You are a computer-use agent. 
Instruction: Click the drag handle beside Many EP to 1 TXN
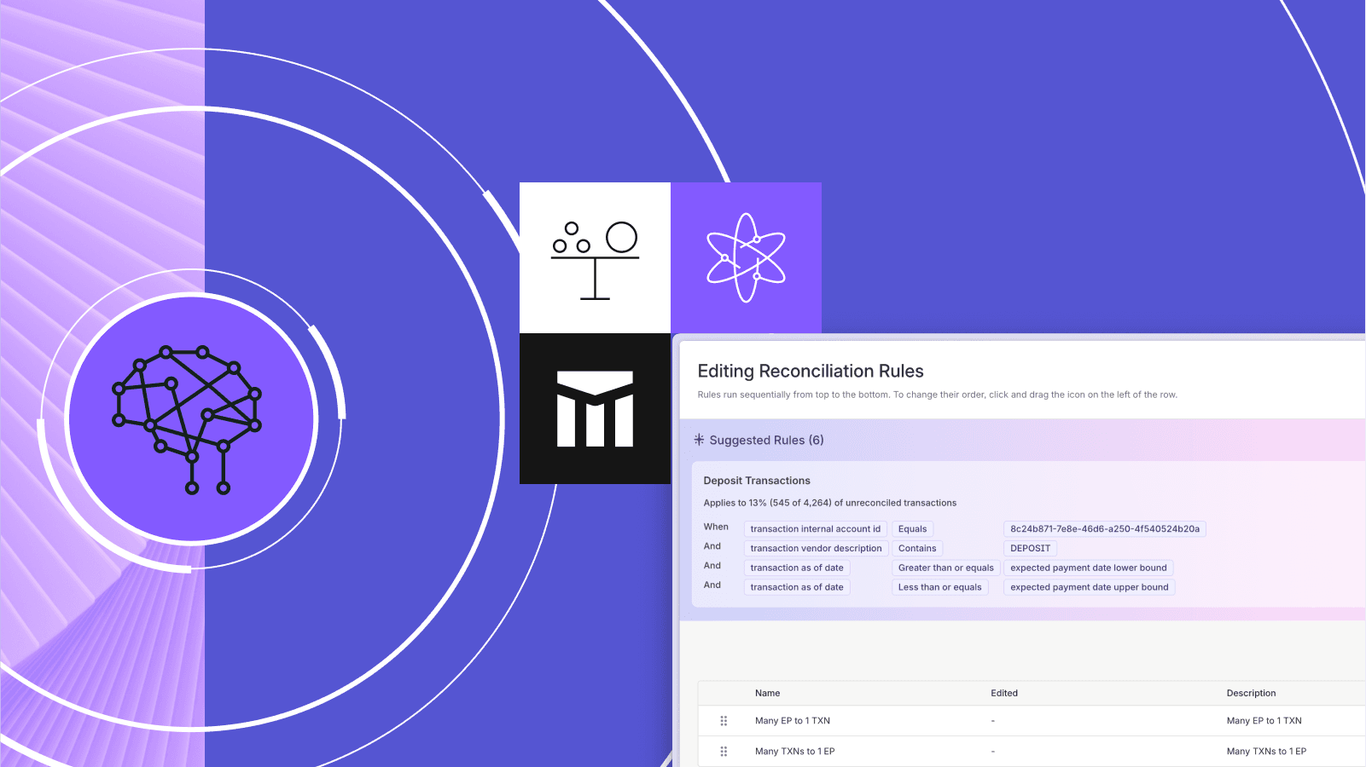point(723,720)
